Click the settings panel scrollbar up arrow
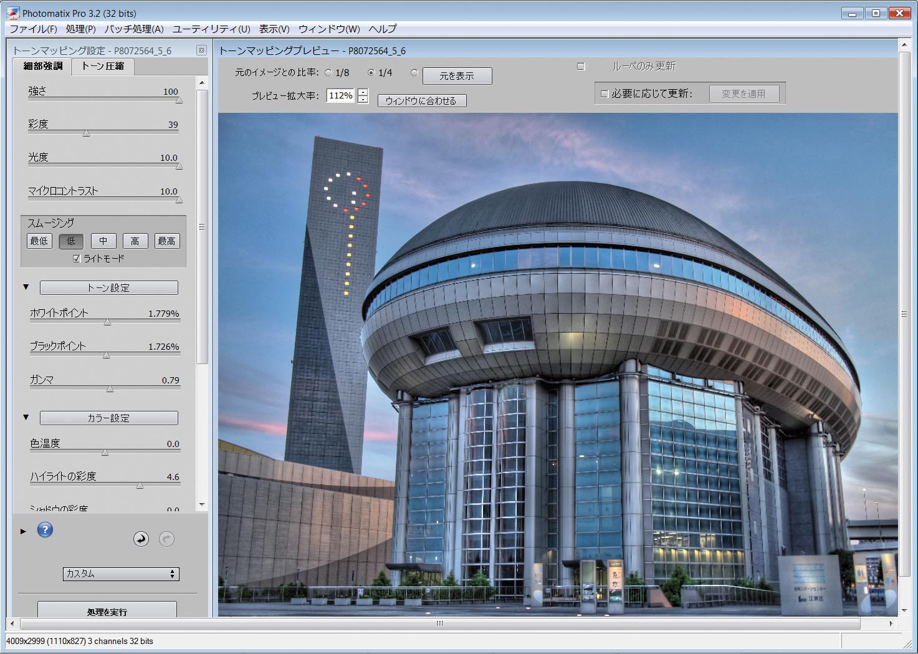The image size is (918, 654). coord(202,83)
